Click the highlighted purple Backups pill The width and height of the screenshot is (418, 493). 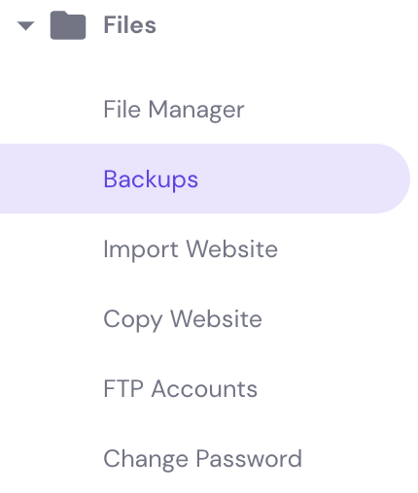[x=205, y=179]
